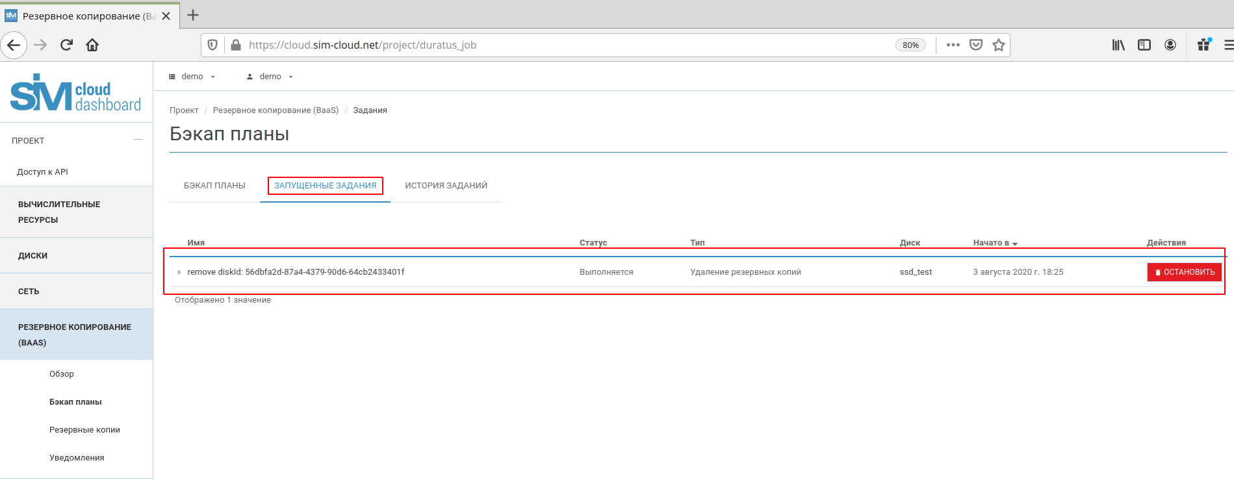Open a new browser tab
The height and width of the screenshot is (480, 1234).
click(x=193, y=15)
